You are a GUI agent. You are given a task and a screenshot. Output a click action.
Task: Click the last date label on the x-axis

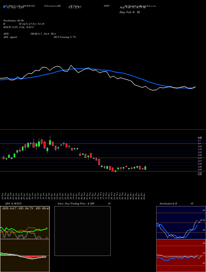tap(144, 196)
